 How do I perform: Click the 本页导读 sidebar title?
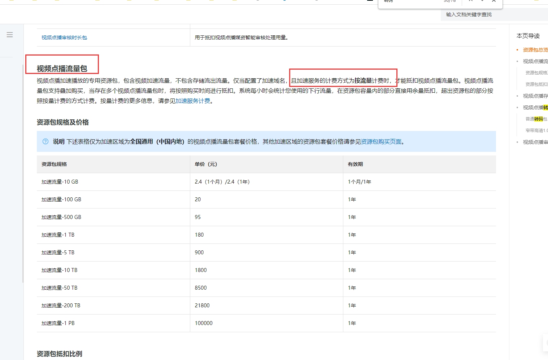tap(528, 36)
